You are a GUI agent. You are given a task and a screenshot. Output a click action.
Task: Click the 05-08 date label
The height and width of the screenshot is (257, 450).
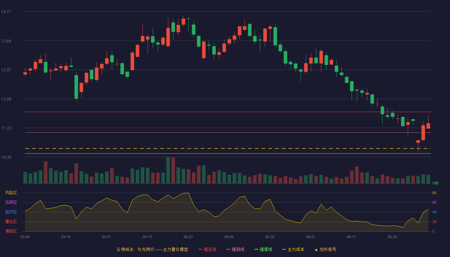tap(229, 237)
